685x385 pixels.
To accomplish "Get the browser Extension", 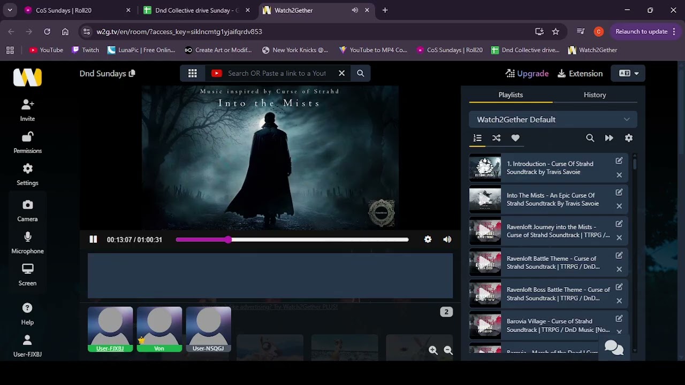I will click(x=580, y=73).
